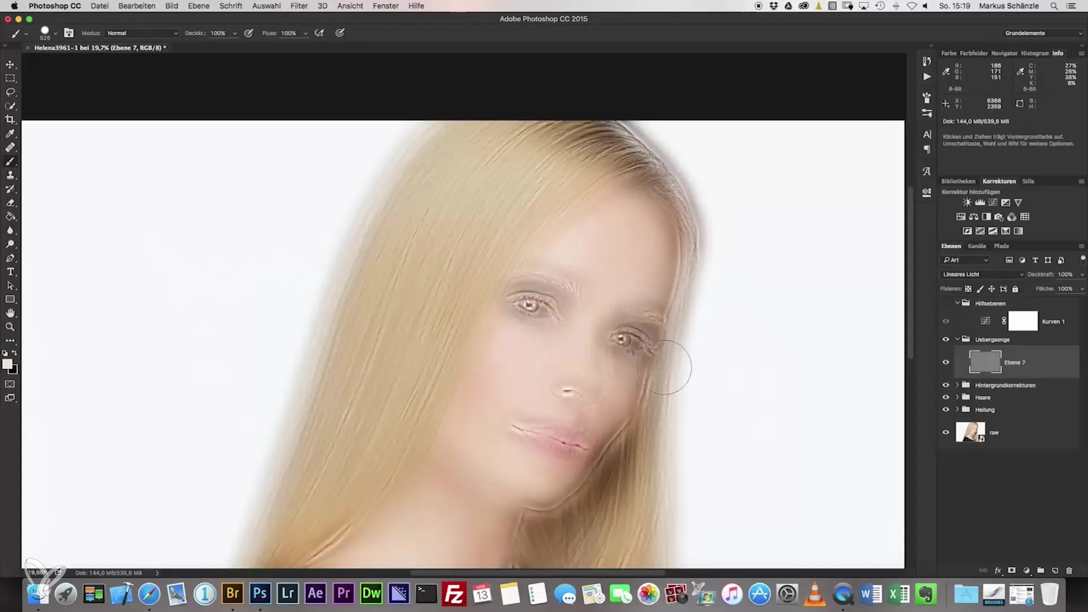Screen dimensions: 1088x612
Task: Switch to the Bibliotheken tab
Action: coord(958,181)
